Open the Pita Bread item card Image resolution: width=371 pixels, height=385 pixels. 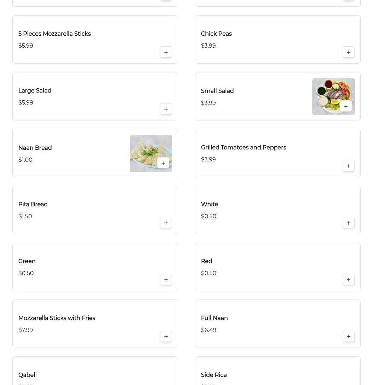[x=33, y=205]
